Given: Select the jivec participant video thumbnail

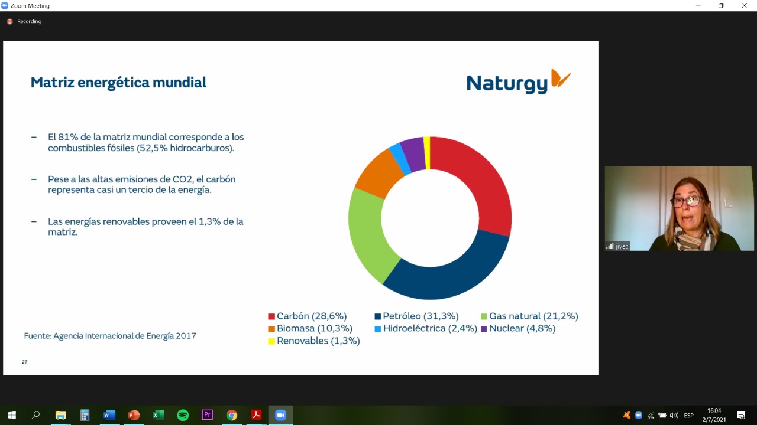Looking at the screenshot, I should (679, 208).
